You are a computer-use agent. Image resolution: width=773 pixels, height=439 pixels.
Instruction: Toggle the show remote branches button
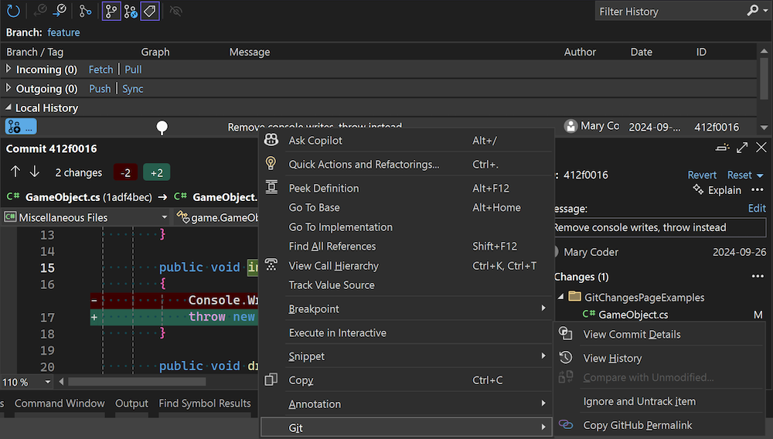131,11
